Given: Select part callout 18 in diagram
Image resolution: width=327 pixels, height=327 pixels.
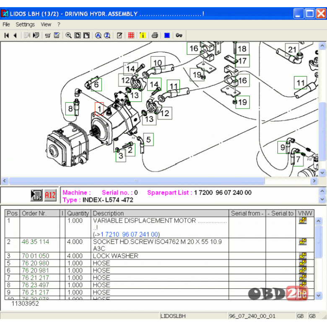Looking at the screenshot, I should click(242, 49).
